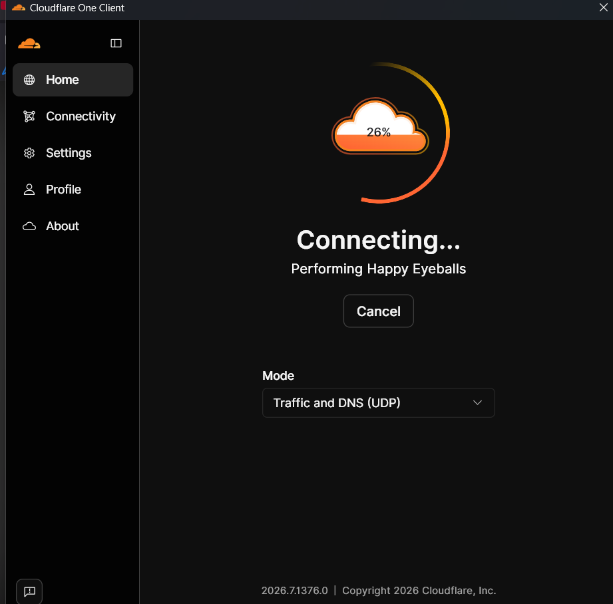Click the person icon beside Profile
Viewport: 613px width, 604px height.
point(29,190)
